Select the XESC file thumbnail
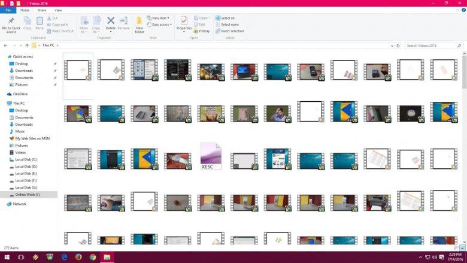This screenshot has width=467, height=263. (x=211, y=156)
